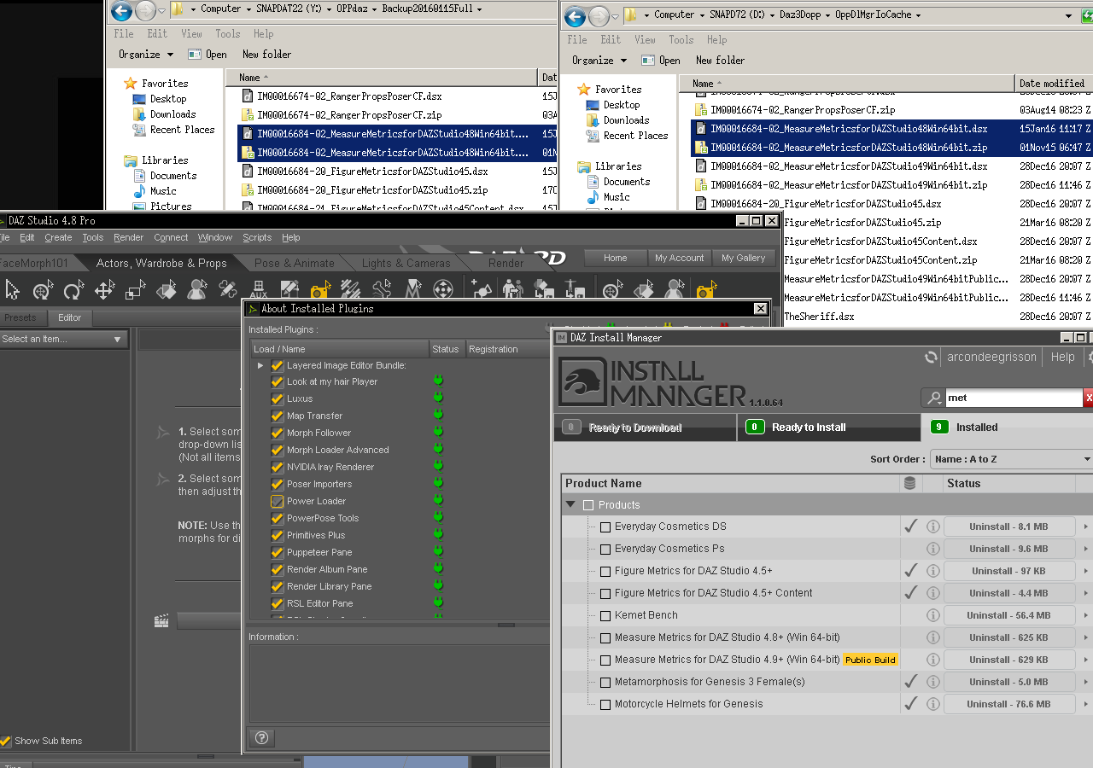The width and height of the screenshot is (1093, 768).
Task: Clear the 'met' search filter with red X
Action: pos(1088,398)
